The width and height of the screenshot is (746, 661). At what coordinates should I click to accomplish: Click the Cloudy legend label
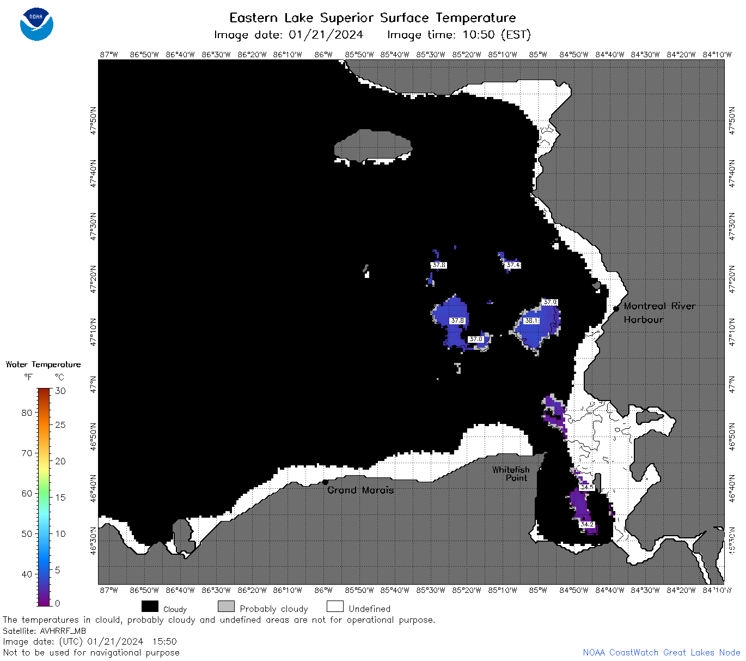point(175,609)
